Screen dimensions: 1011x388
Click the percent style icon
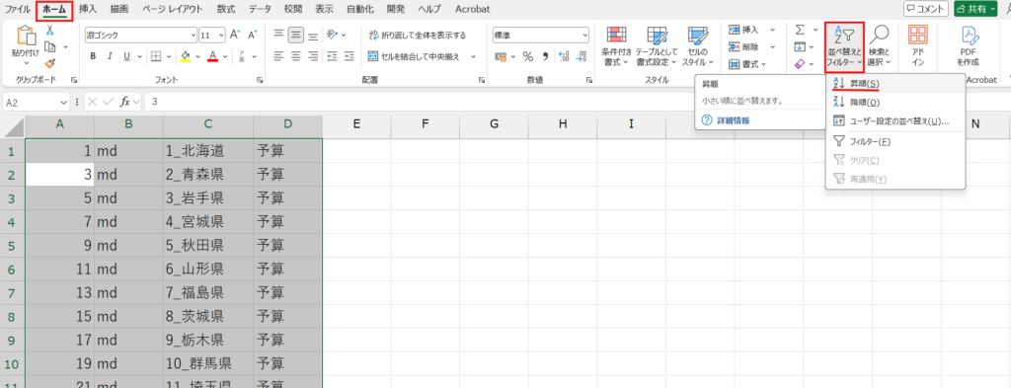coord(527,56)
